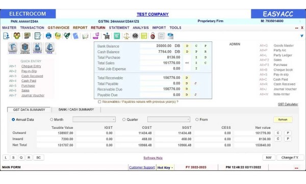Open the AGENCY module icon

click(x=13, y=48)
